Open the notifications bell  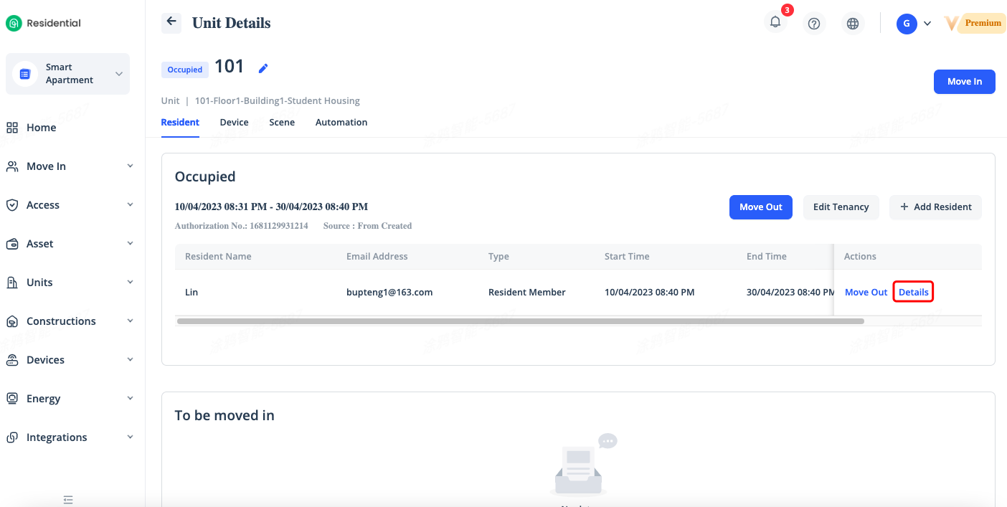pyautogui.click(x=775, y=23)
